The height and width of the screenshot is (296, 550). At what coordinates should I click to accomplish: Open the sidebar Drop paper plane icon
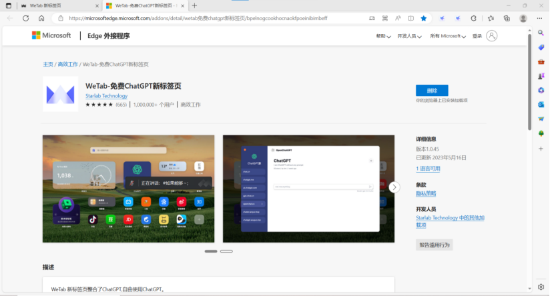(x=541, y=119)
